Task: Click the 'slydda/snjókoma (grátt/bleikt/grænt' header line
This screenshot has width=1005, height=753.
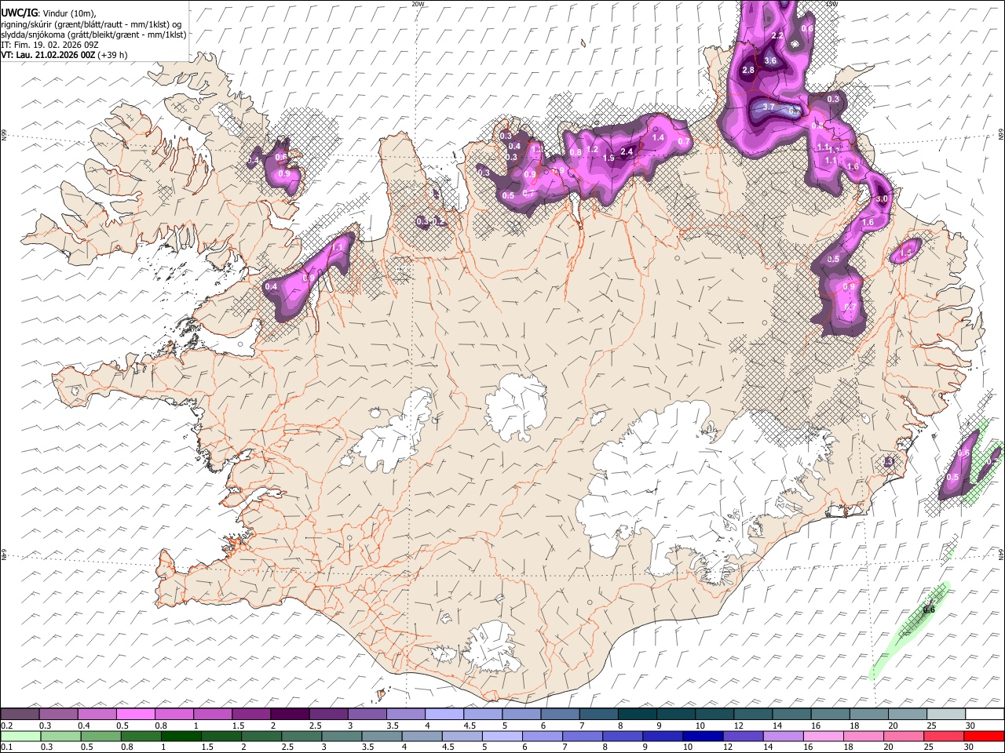Action: [93, 35]
